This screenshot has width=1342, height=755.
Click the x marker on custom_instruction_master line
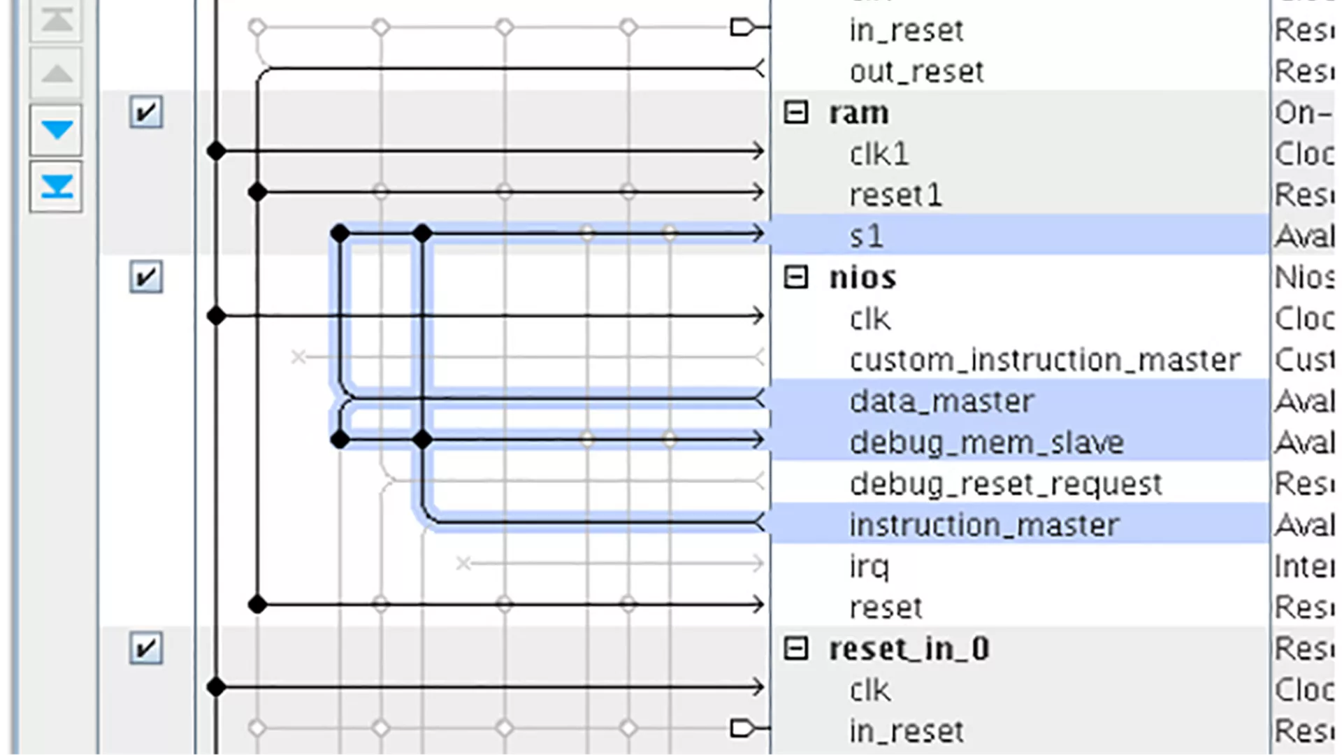click(x=298, y=357)
